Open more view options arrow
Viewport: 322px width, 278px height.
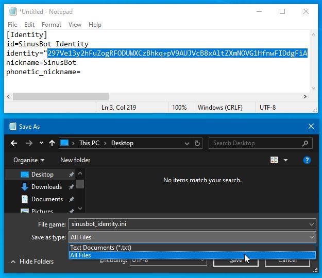[285, 160]
